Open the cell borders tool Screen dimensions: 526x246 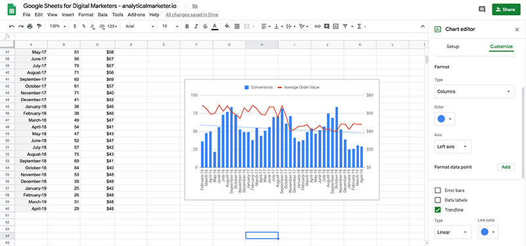pyautogui.click(x=237, y=26)
